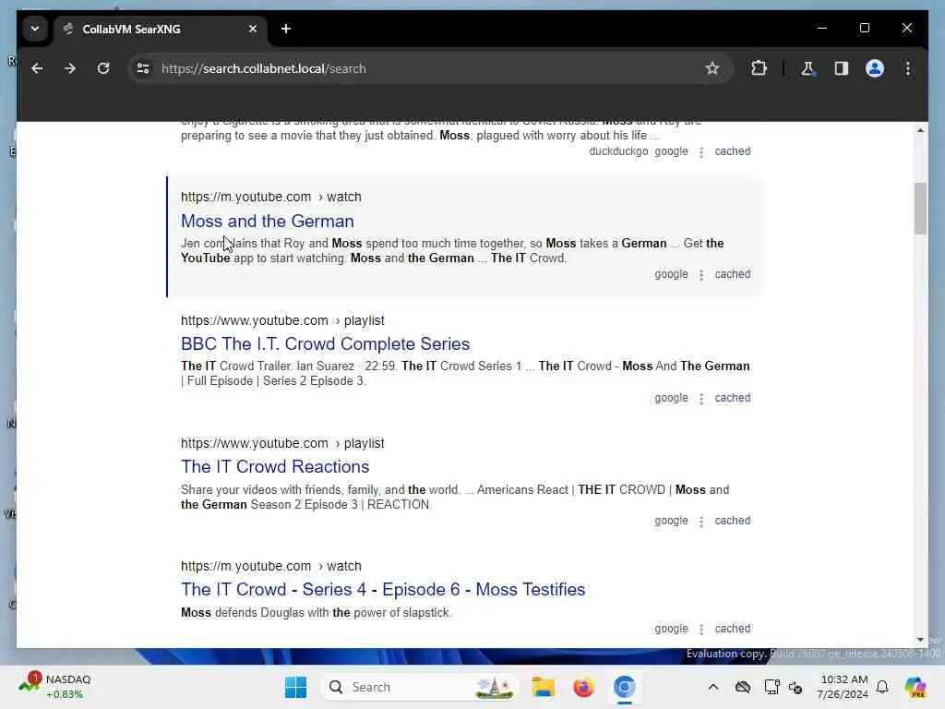Viewport: 945px width, 709px height.
Task: Click google label under Moss and the German
Action: coord(672,274)
